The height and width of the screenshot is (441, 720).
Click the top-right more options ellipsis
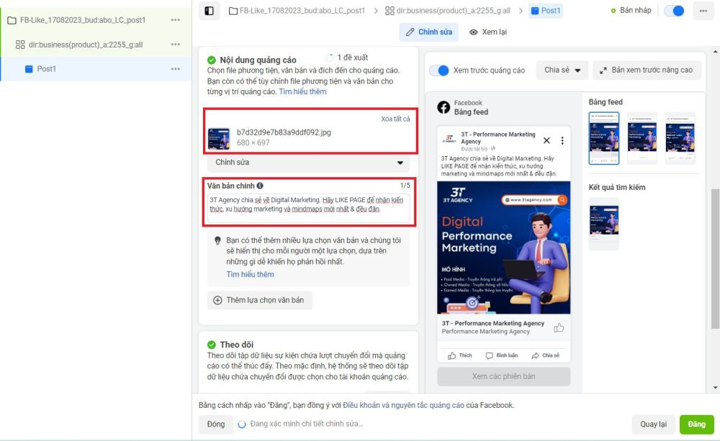pos(703,11)
